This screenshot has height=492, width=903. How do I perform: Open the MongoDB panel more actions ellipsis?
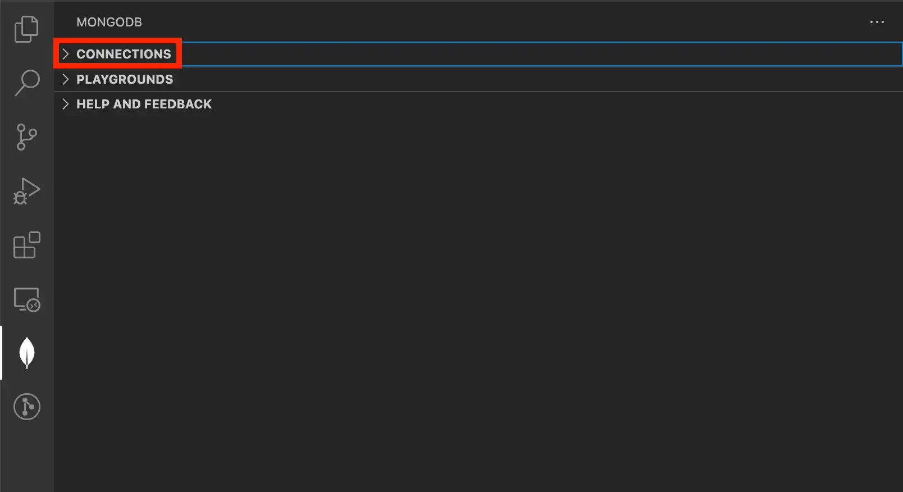[877, 22]
